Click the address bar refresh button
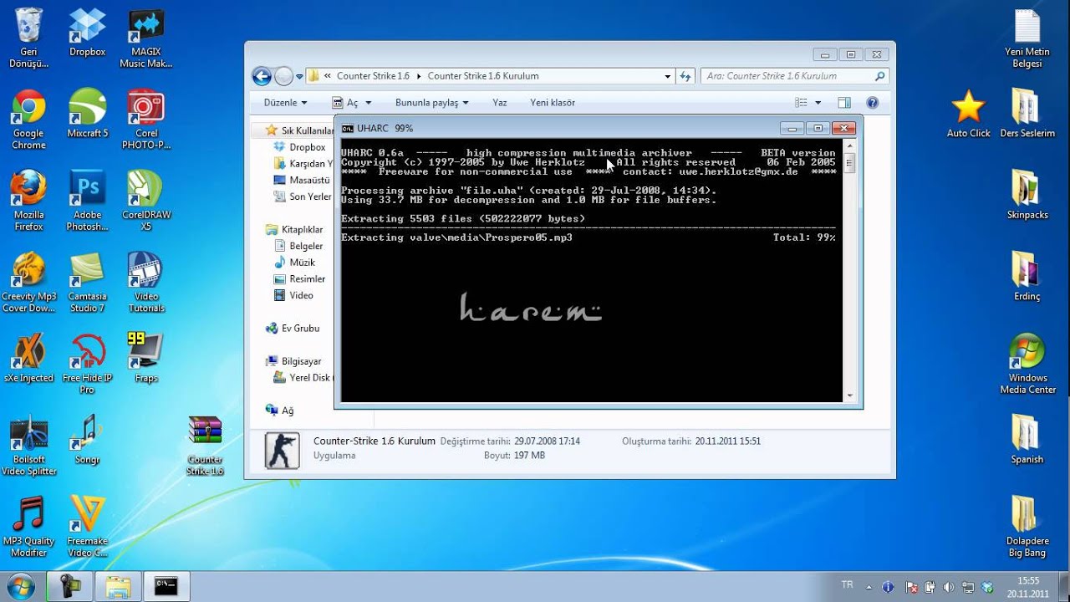Viewport: 1070px width, 602px height. [x=685, y=76]
